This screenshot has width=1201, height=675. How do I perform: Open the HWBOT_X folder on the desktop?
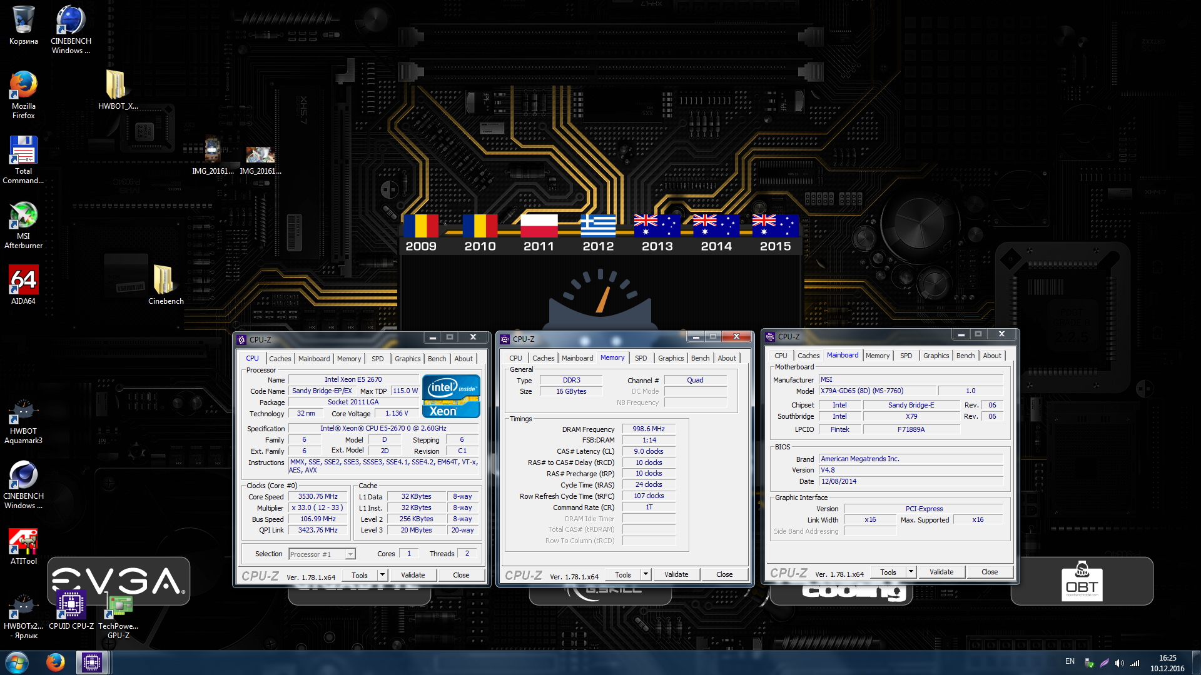tap(118, 89)
